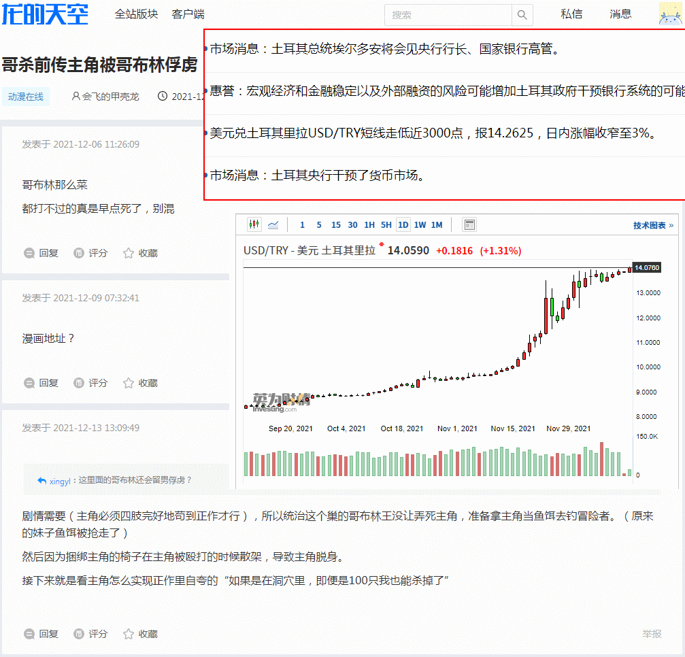
Task: Open the 技术图表 link
Action: coord(654,225)
